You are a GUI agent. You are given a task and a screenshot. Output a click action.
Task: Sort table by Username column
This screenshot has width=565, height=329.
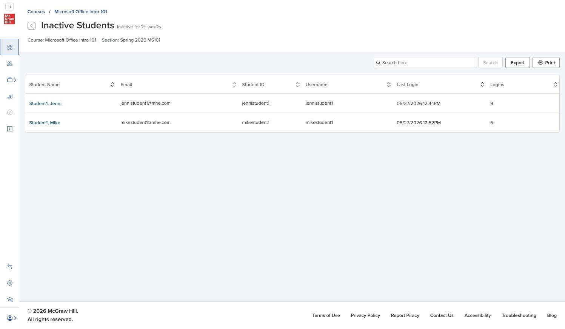click(389, 85)
